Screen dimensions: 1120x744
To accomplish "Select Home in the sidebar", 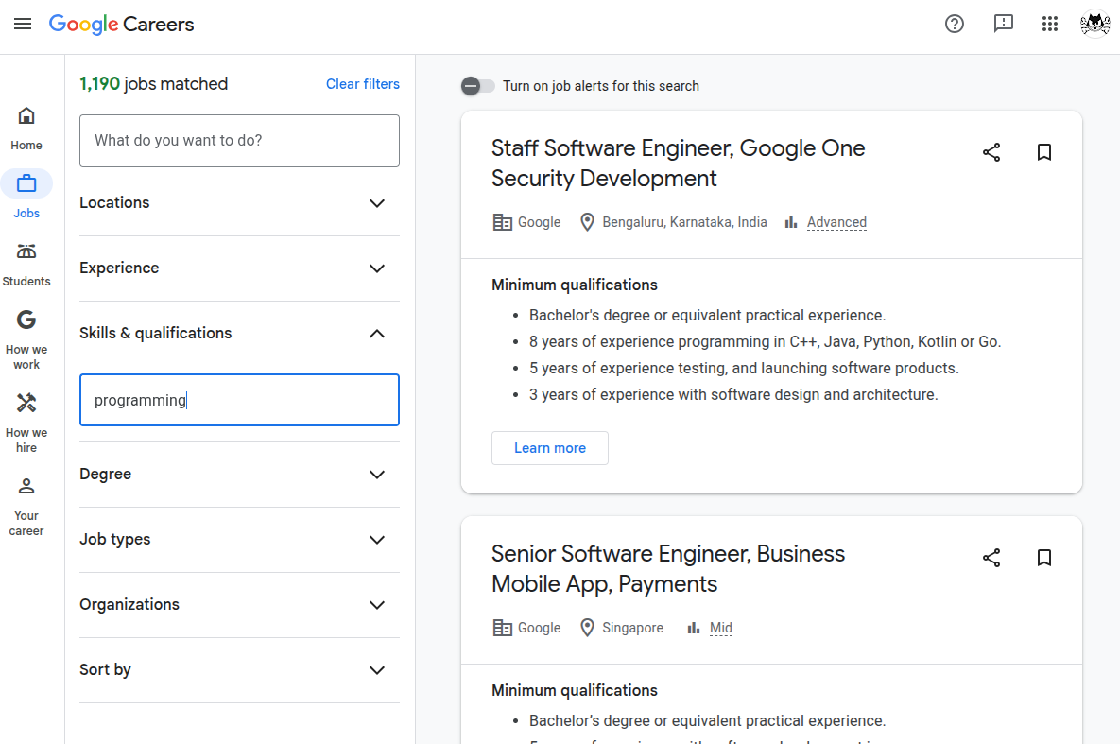I will coord(26,129).
